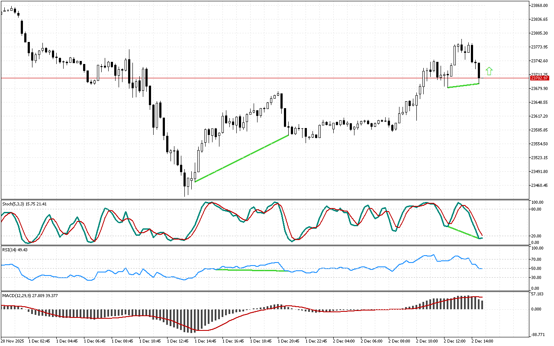
Task: Select the green horizontal line in the RSI panel
Action: [x=247, y=270]
